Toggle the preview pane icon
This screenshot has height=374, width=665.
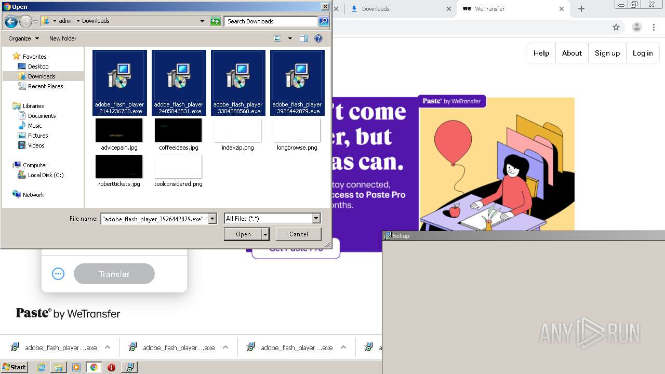click(x=304, y=38)
